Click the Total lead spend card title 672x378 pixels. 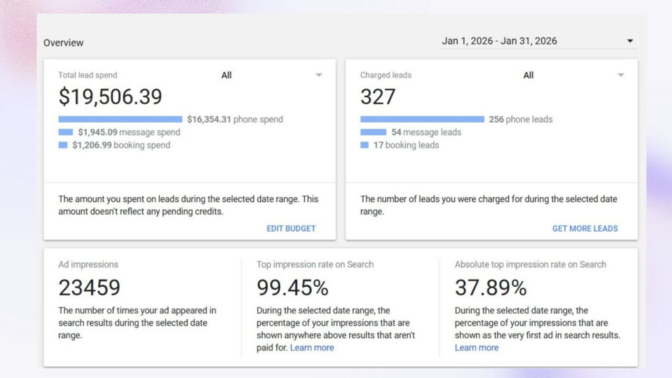point(87,75)
